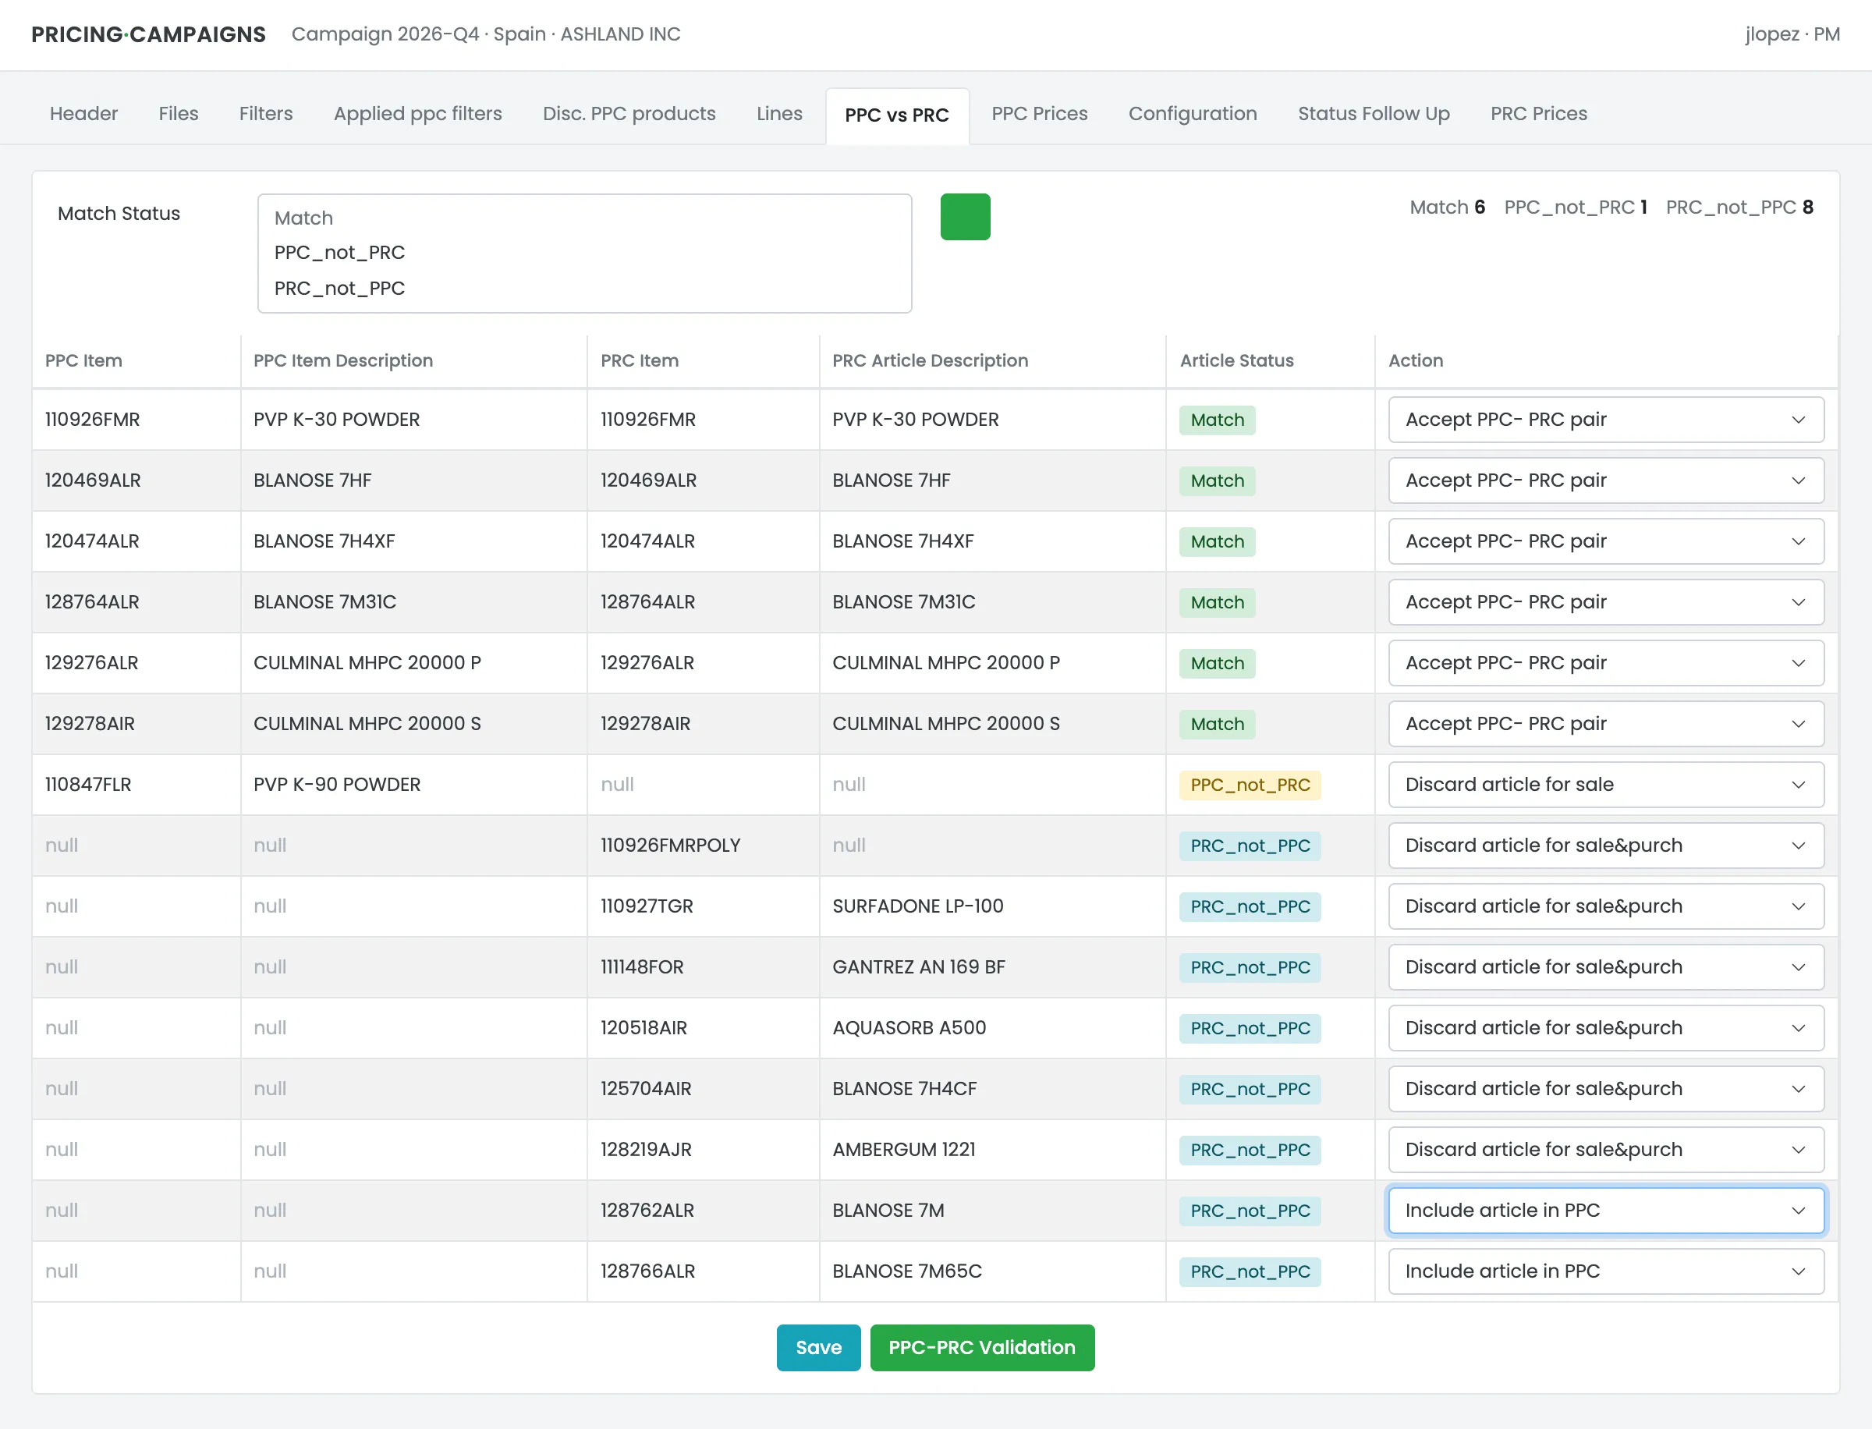Select the active PPC vs PRC tab
The height and width of the screenshot is (1429, 1872).
tap(897, 115)
